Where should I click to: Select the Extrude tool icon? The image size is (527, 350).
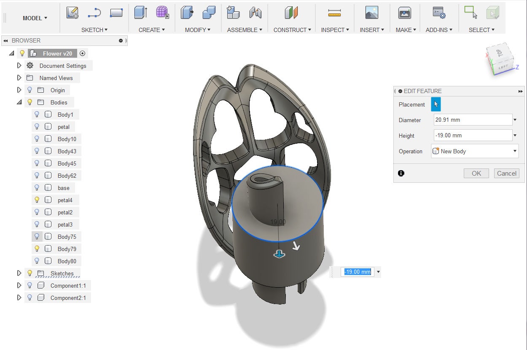click(140, 13)
